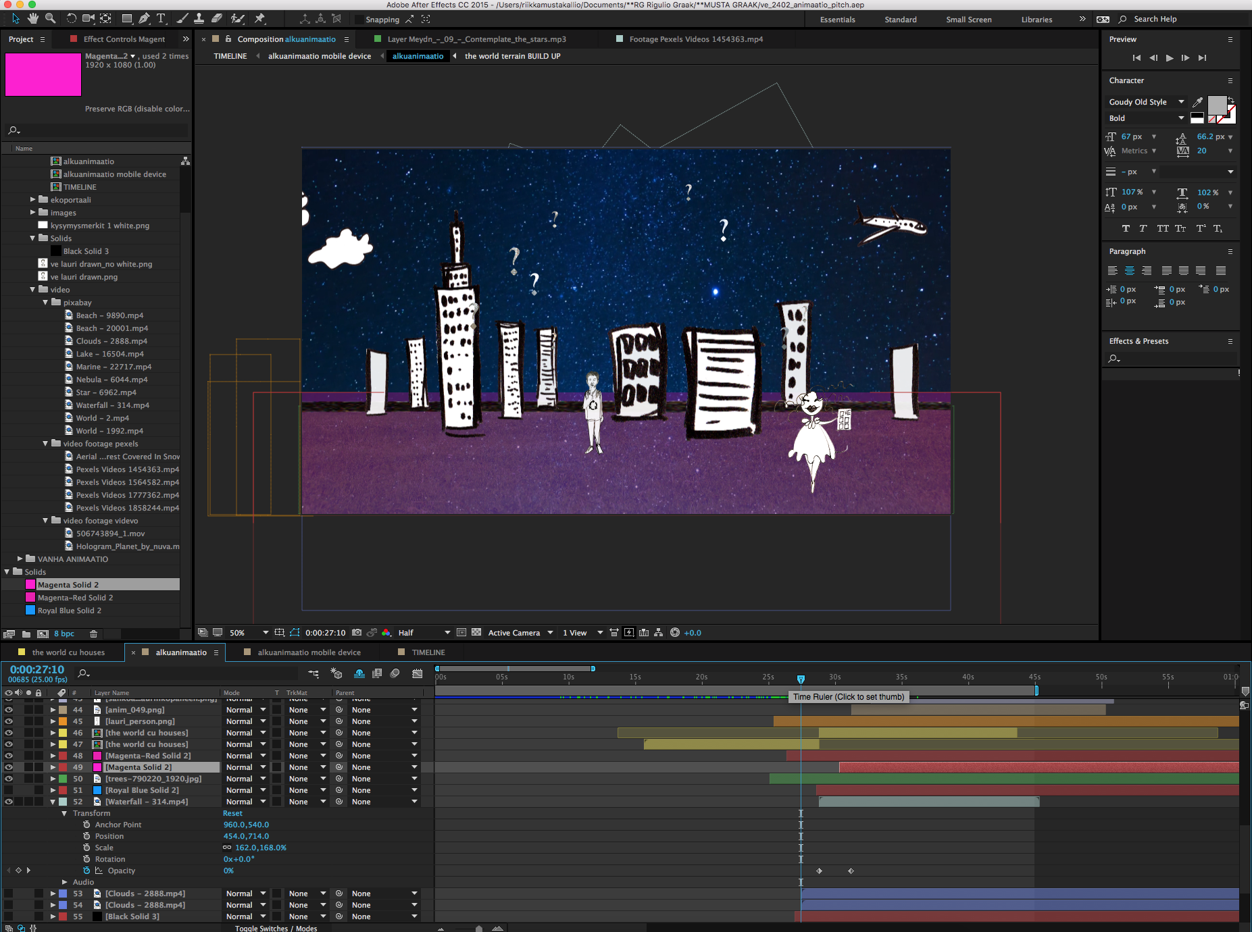Select the Rectangle shape tool

[127, 18]
